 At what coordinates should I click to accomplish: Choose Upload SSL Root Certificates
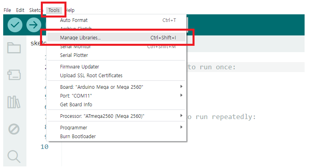tap(116, 76)
